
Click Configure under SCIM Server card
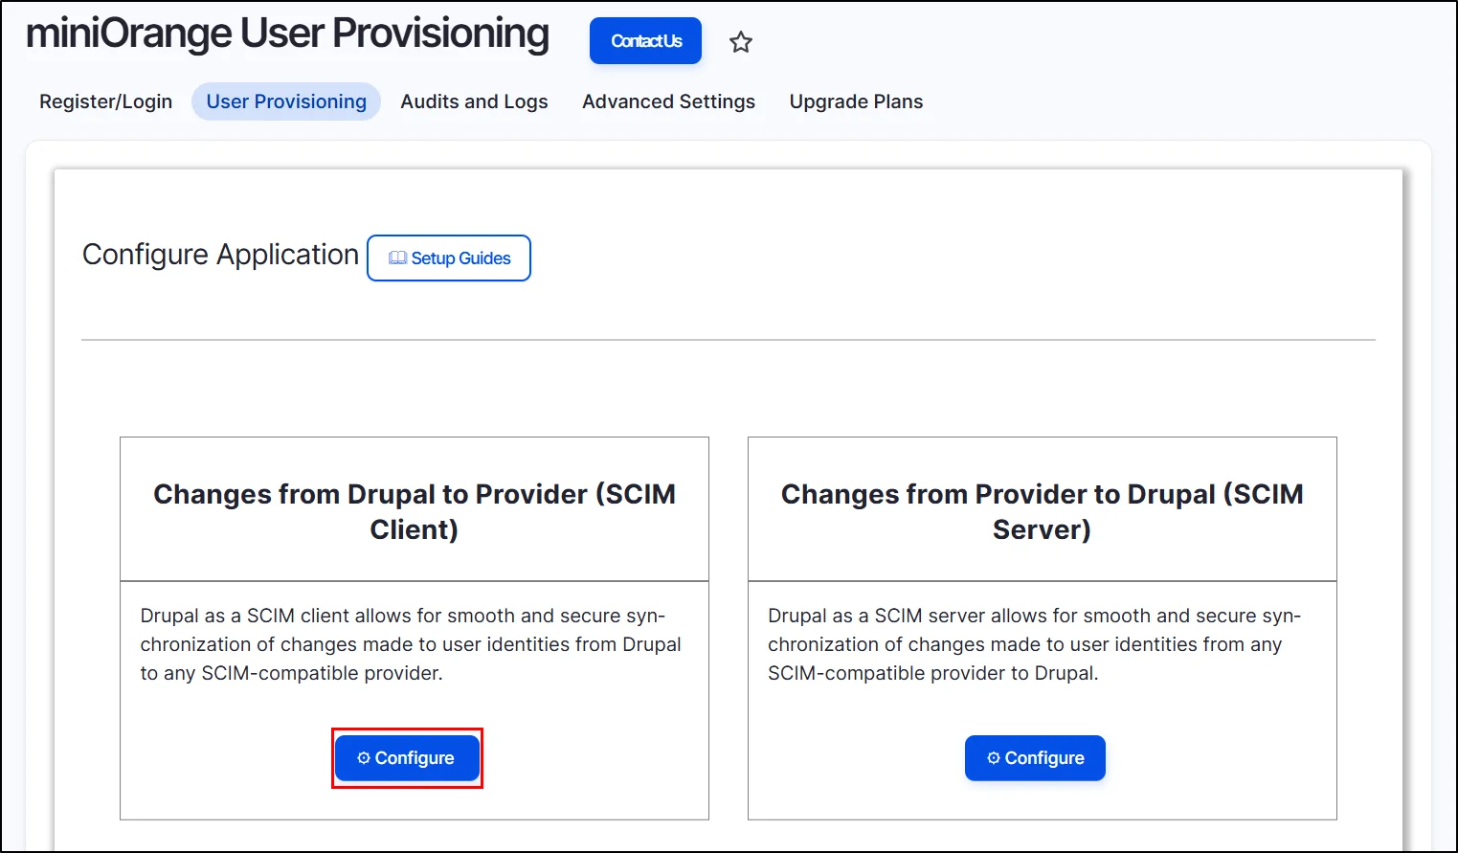[x=1035, y=758]
